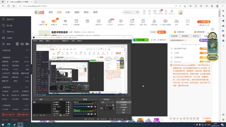The image size is (226, 127).
Task: Click the orange PC客户端 button
Action: pos(204,22)
